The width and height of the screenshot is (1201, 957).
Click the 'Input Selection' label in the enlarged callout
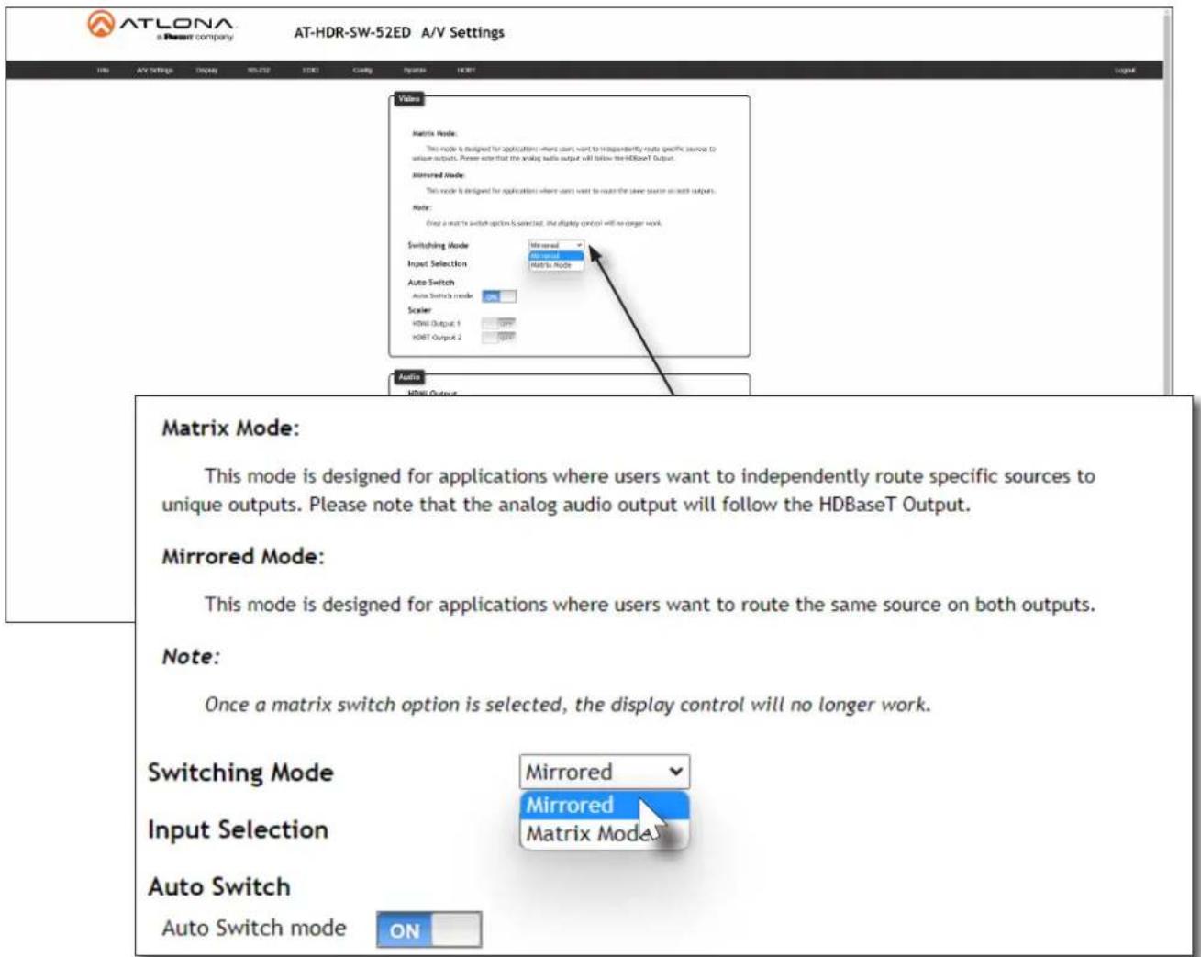(238, 829)
